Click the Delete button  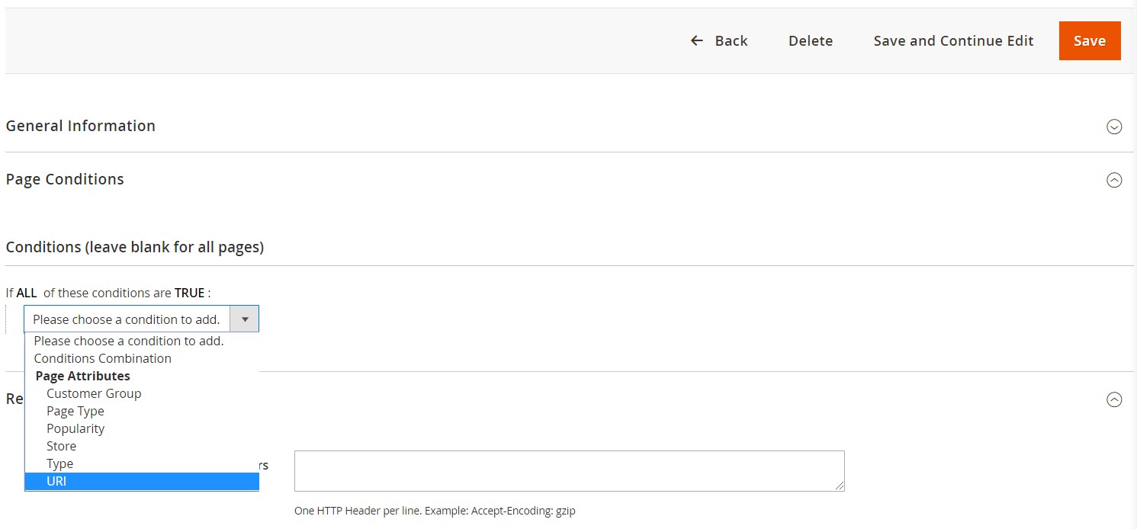pos(810,41)
